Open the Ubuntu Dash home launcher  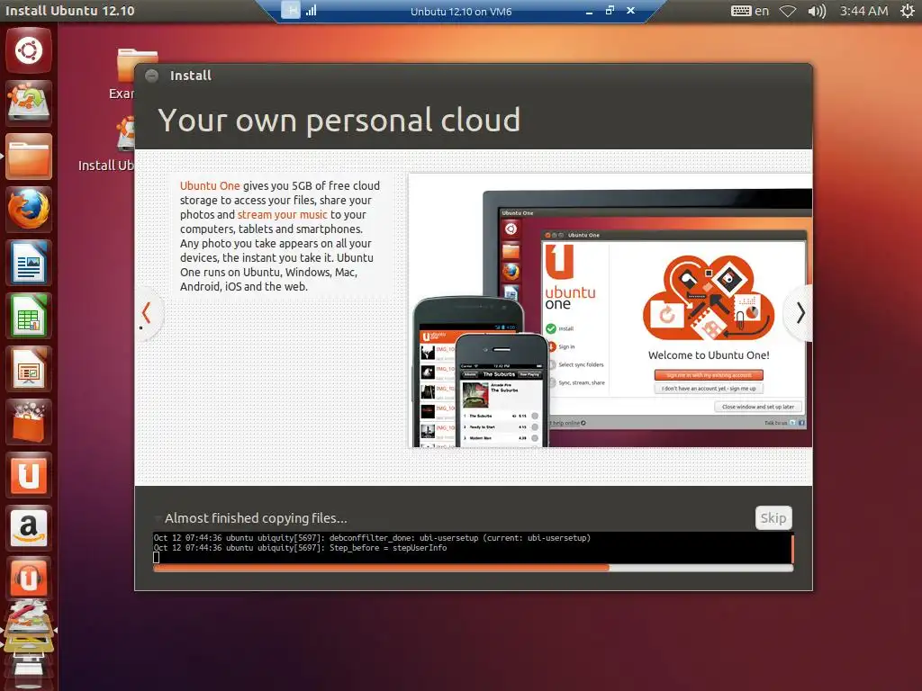pos(29,50)
